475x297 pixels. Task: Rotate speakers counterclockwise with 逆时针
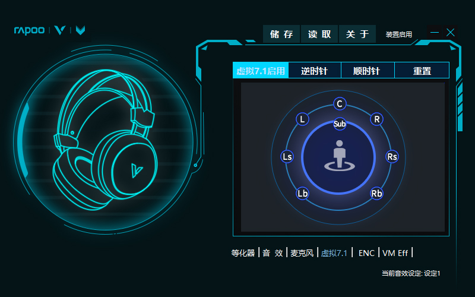[315, 70]
